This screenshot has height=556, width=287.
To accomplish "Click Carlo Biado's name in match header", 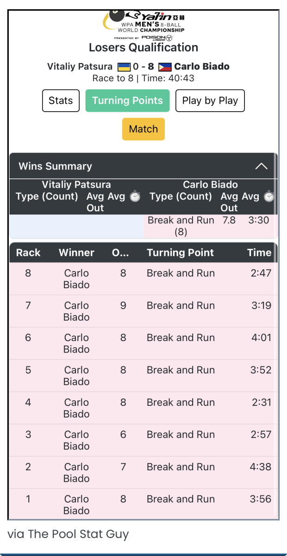I will click(x=202, y=66).
